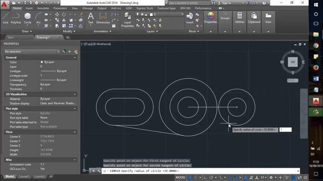Select the Array tool in Modify panel
Image resolution: width=323 pixels, height=181 pixels.
71,26
